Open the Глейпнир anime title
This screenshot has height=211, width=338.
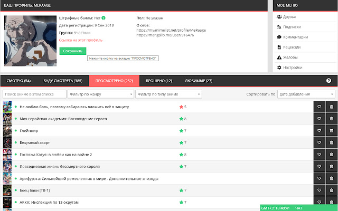click(29, 131)
